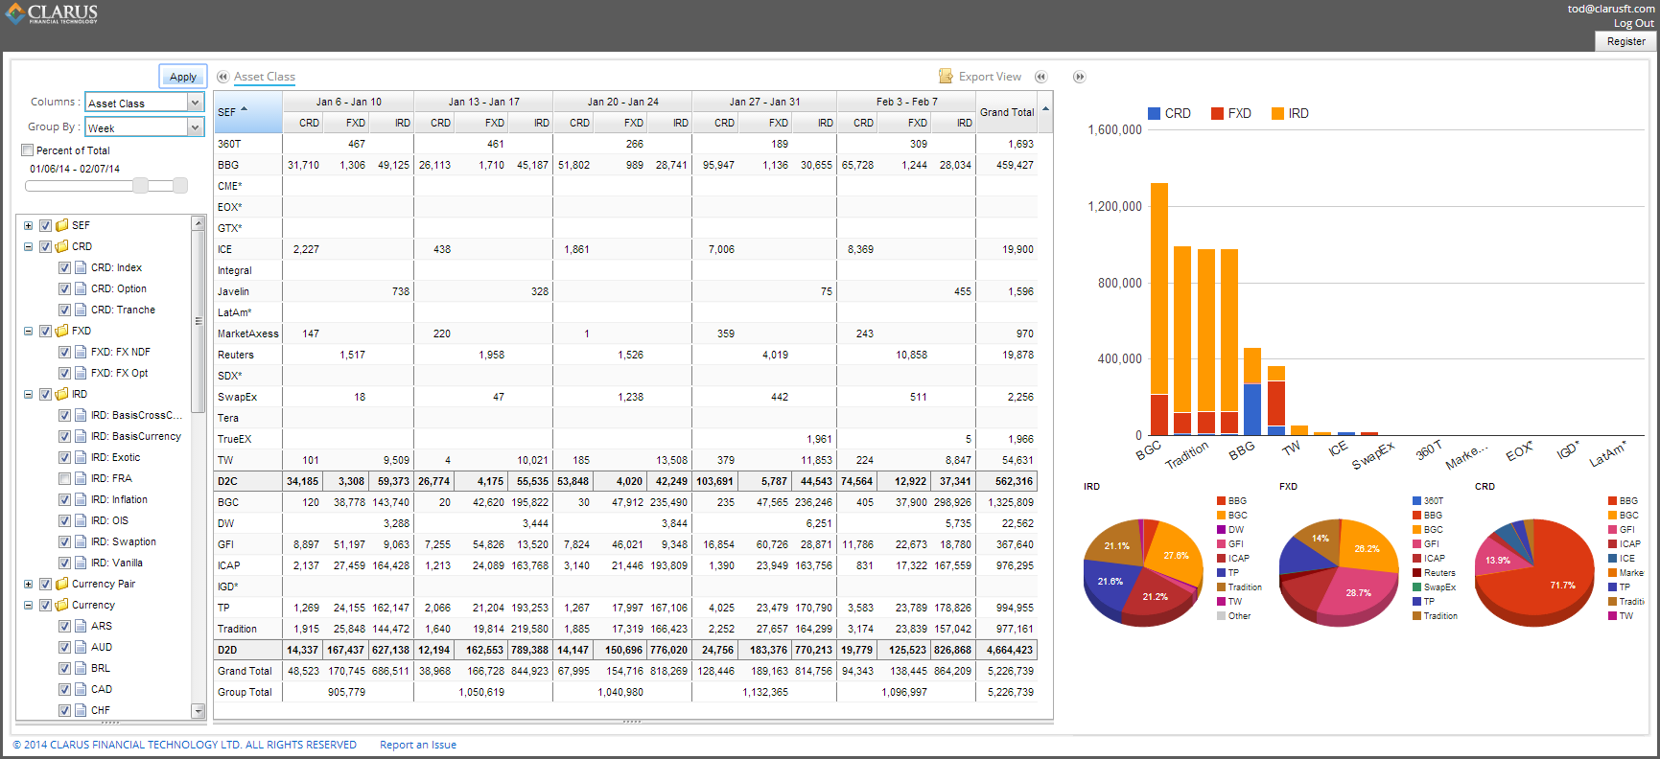Click the Grand Total column header

[1007, 112]
